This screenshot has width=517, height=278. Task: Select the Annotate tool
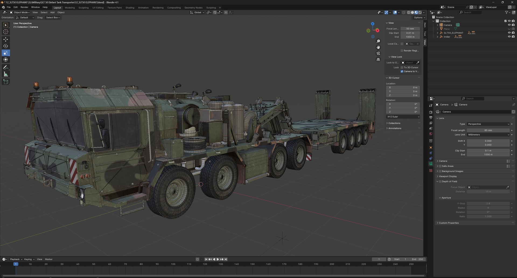[6, 67]
